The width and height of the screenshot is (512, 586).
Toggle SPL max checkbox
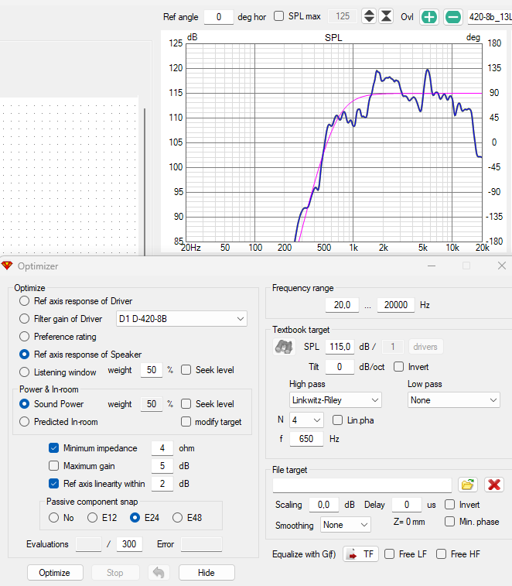click(x=278, y=16)
